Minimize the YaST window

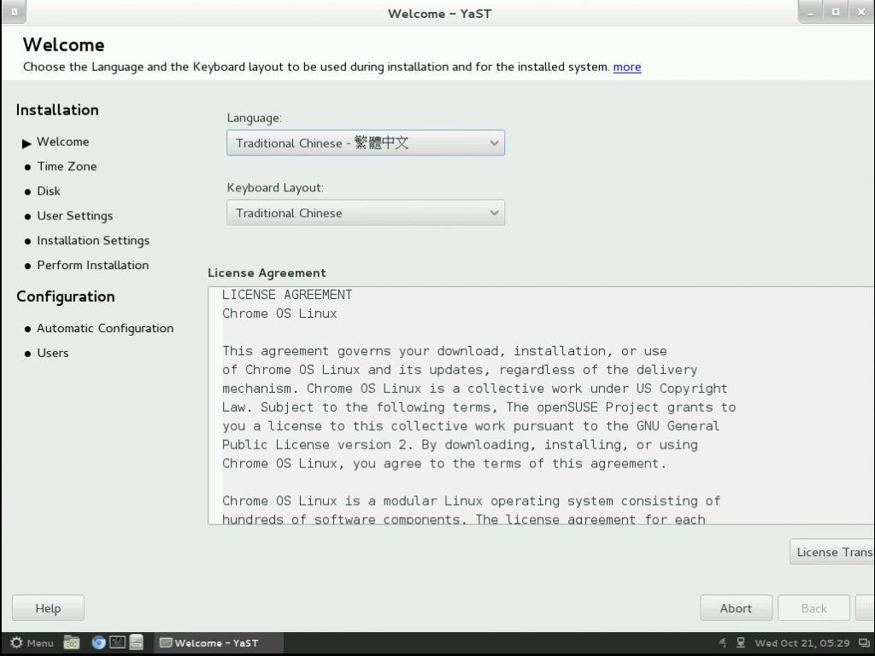tap(810, 12)
